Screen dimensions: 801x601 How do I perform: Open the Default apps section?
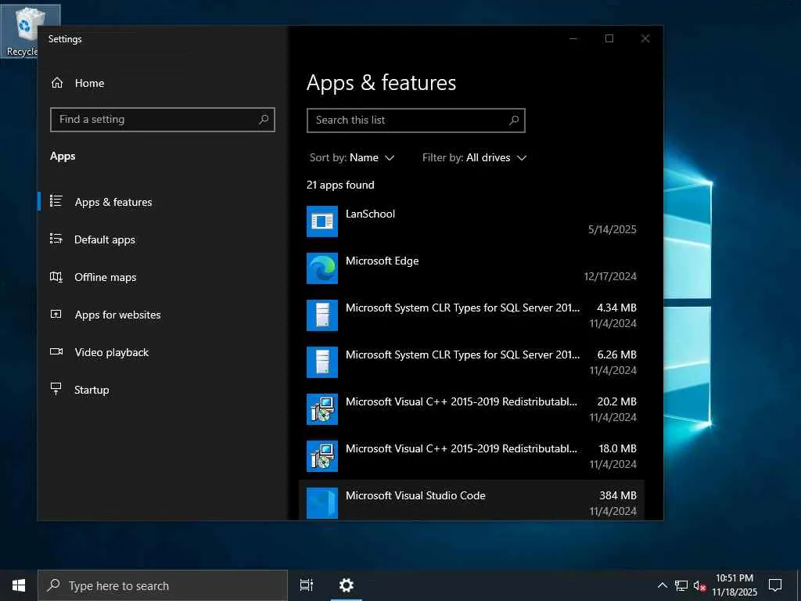tap(104, 239)
